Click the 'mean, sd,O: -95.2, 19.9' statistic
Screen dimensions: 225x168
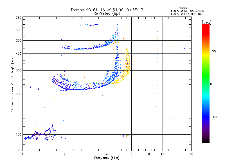pyautogui.click(x=187, y=11)
